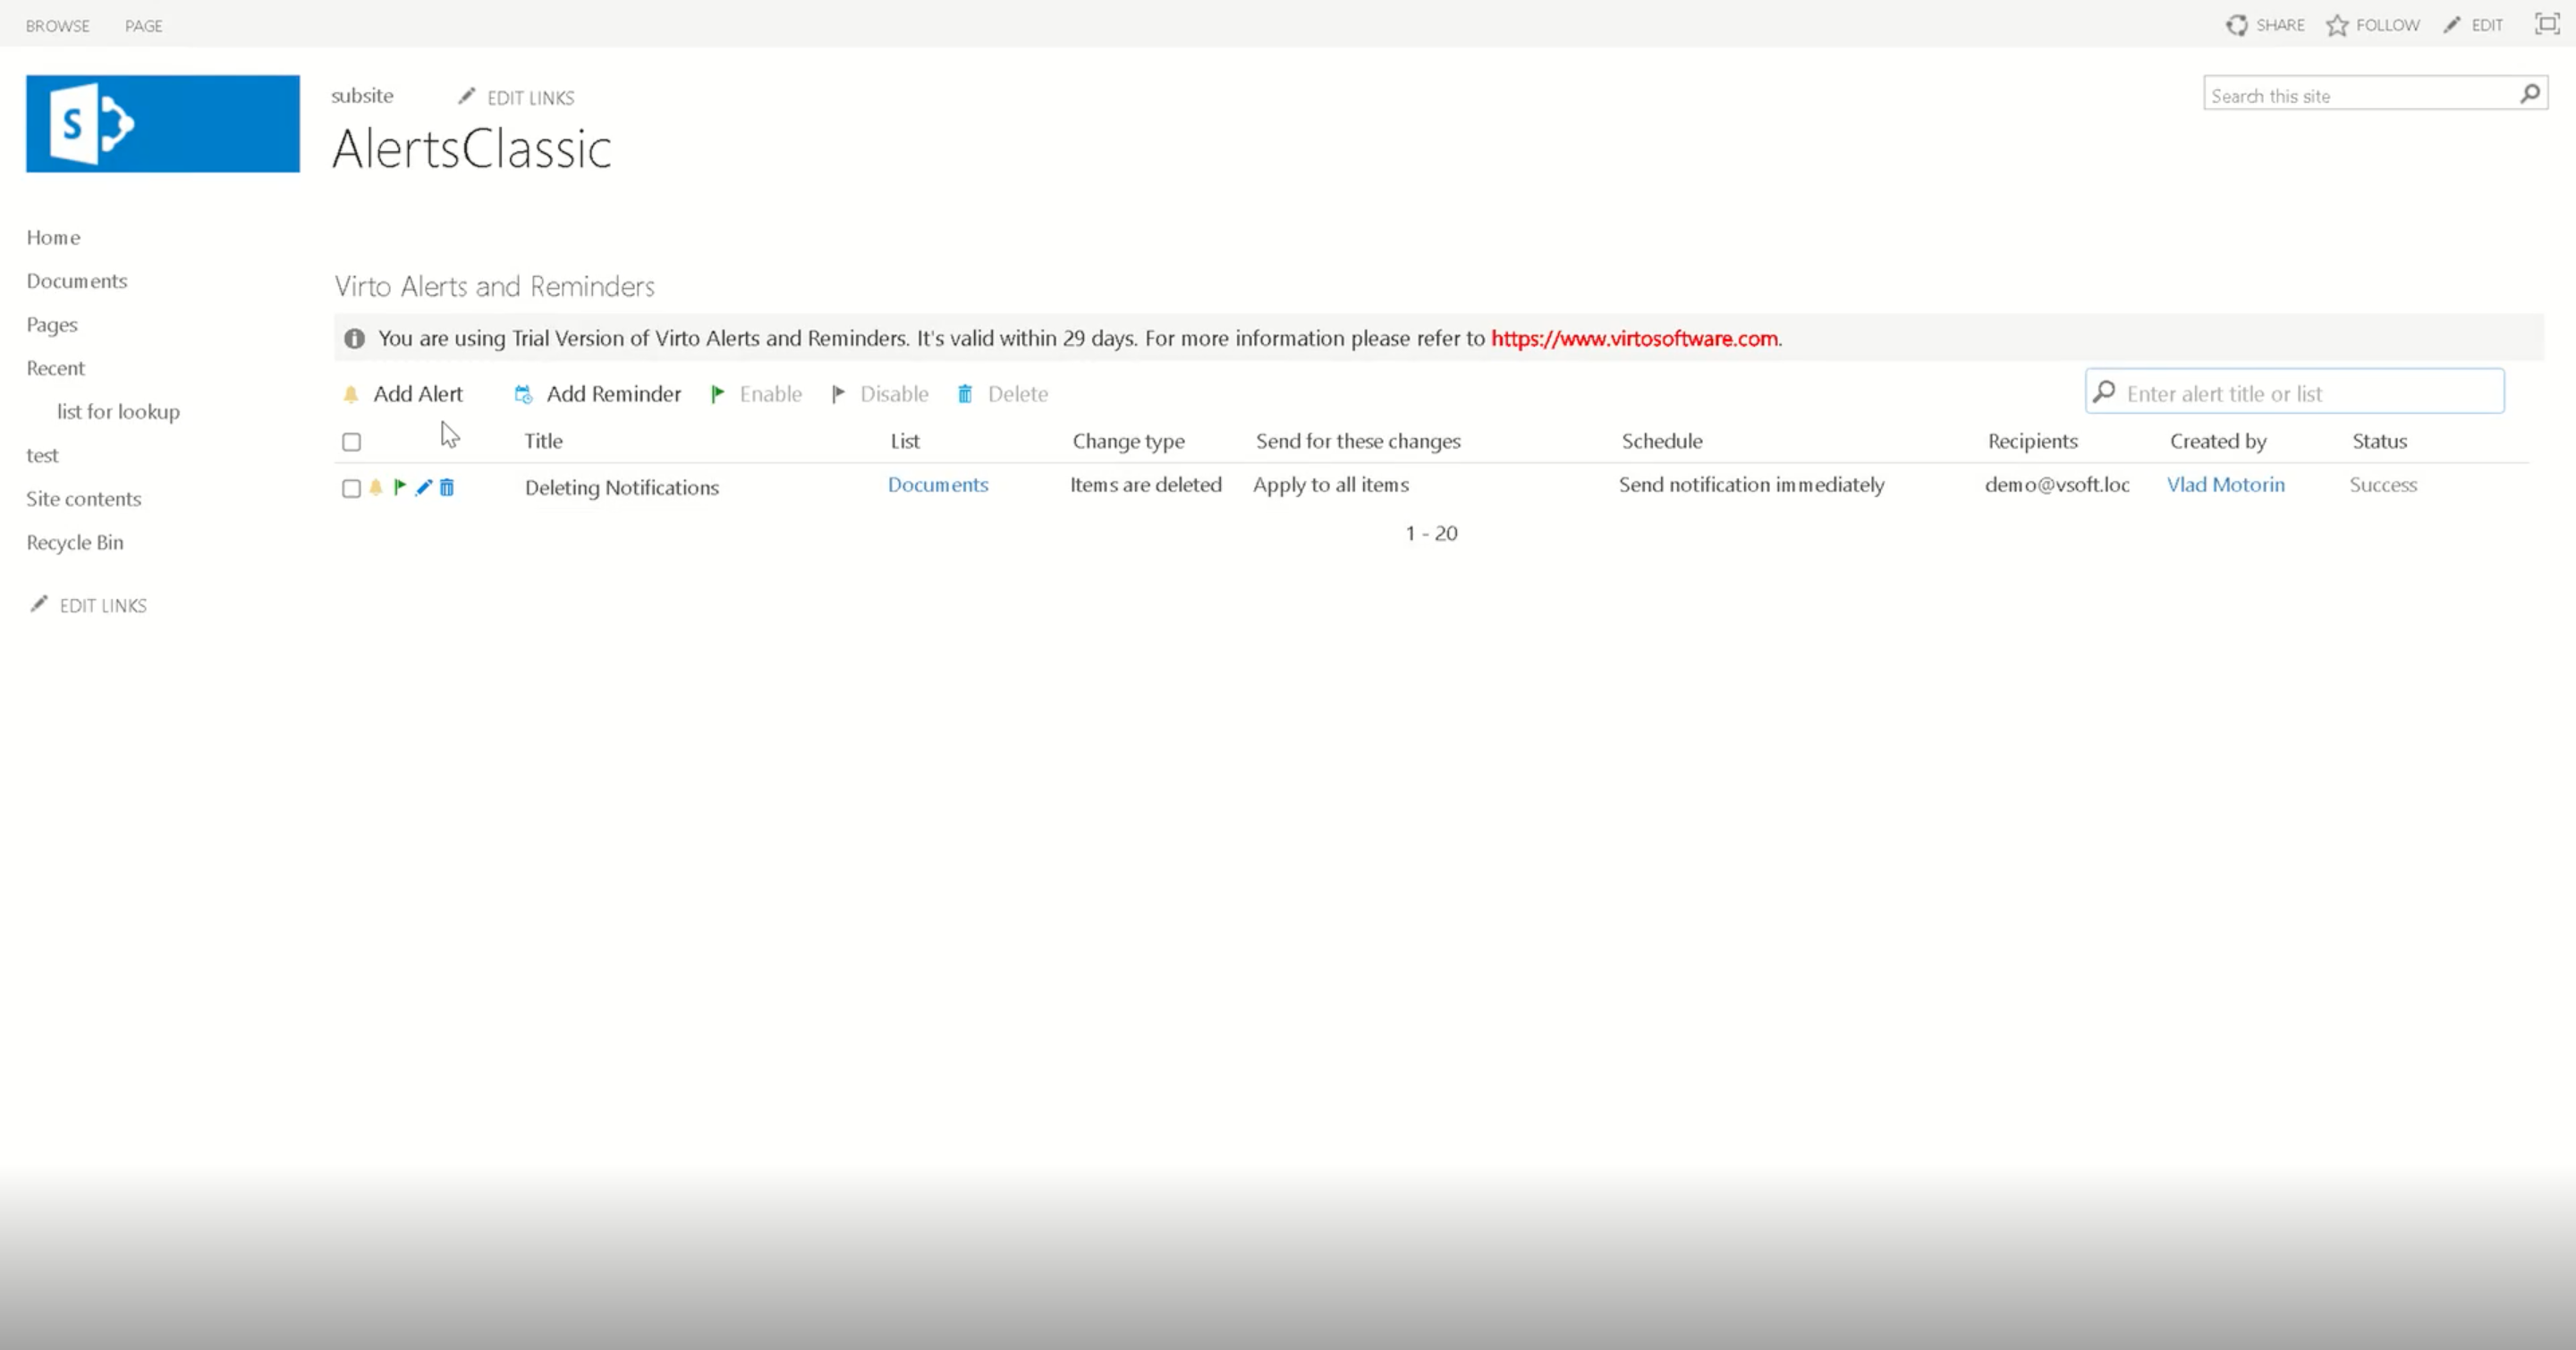Click the SharePoint site logo
The height and width of the screenshot is (1350, 2576).
tap(163, 124)
